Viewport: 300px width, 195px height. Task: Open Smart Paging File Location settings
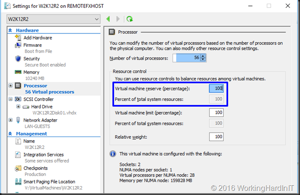[49, 182]
